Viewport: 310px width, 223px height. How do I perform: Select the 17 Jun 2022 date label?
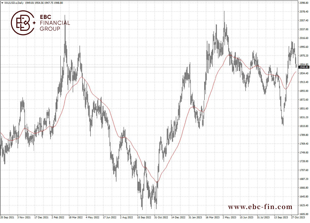[x=110, y=218]
